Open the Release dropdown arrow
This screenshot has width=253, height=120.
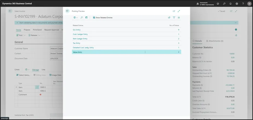point(39,35)
